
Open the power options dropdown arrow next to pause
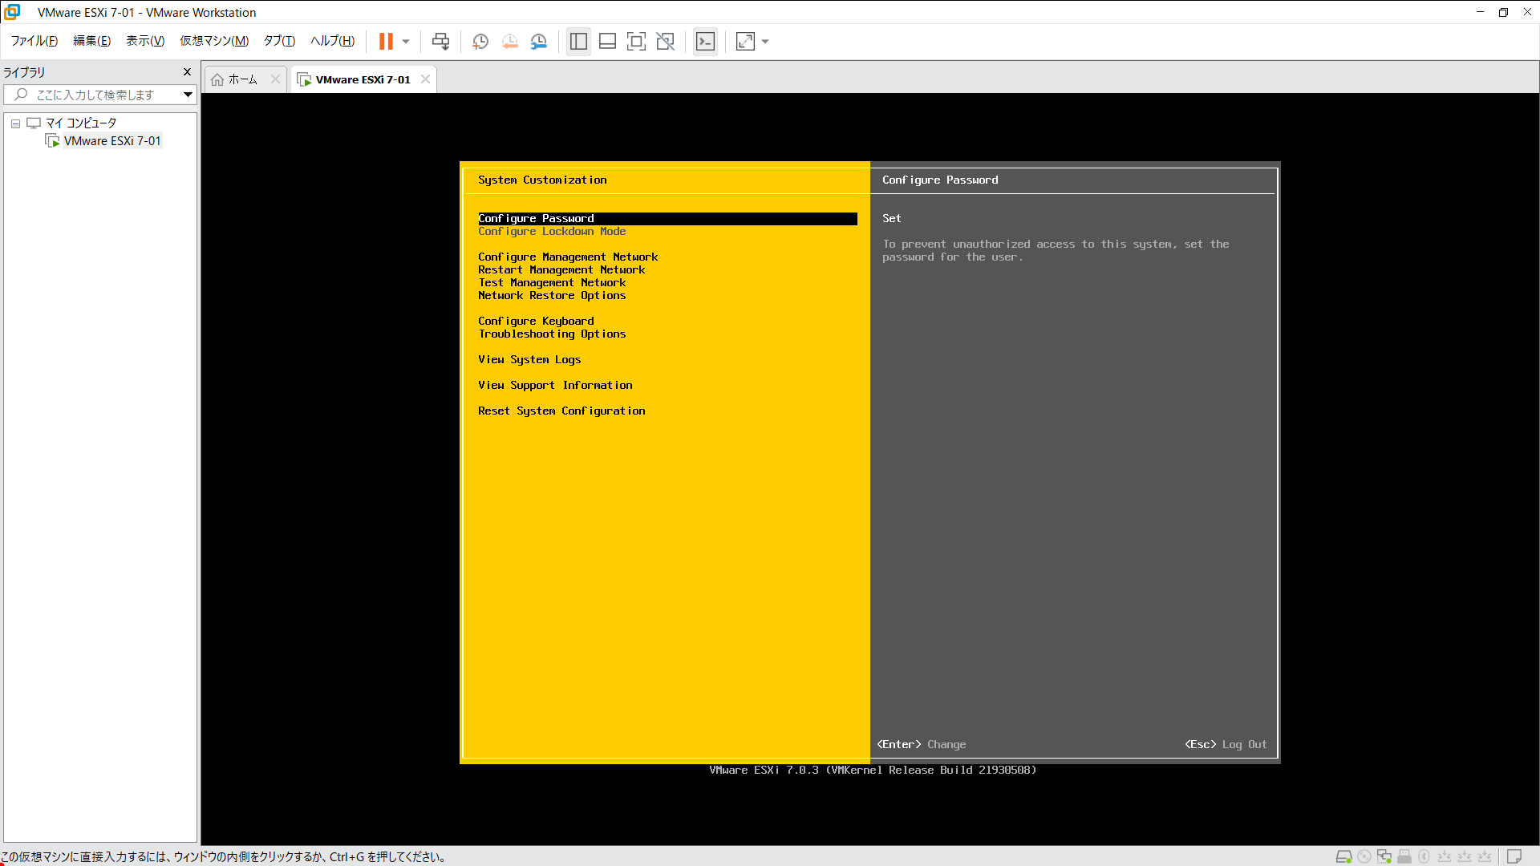click(x=406, y=41)
